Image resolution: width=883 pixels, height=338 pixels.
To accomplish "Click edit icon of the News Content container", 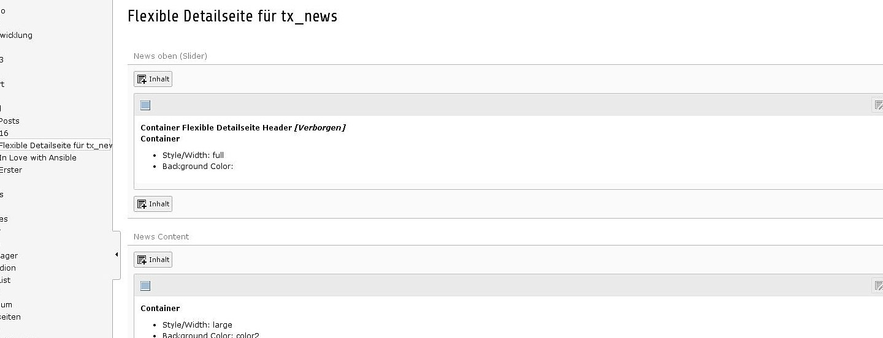I will pos(878,286).
